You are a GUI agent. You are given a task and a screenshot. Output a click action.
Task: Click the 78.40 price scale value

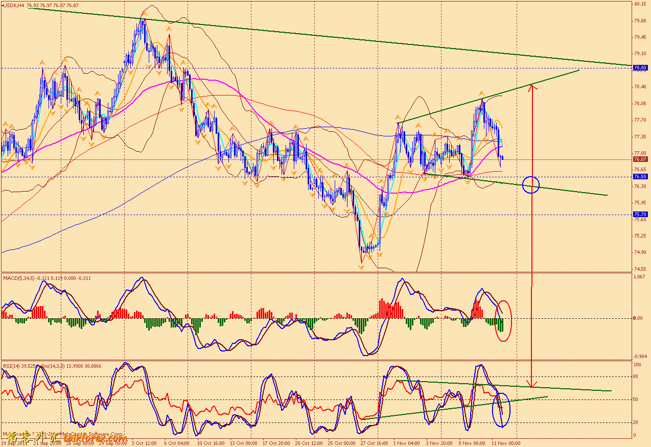[640, 87]
